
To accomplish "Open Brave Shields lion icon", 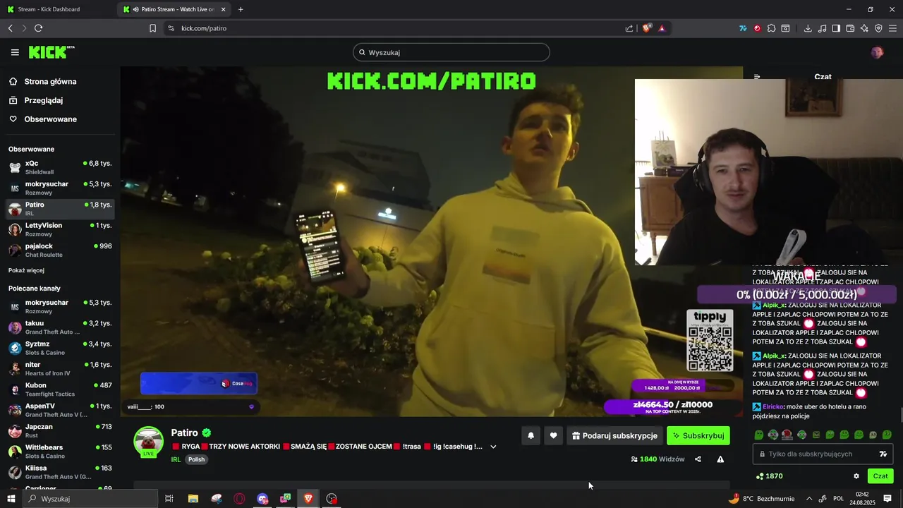I will click(646, 28).
